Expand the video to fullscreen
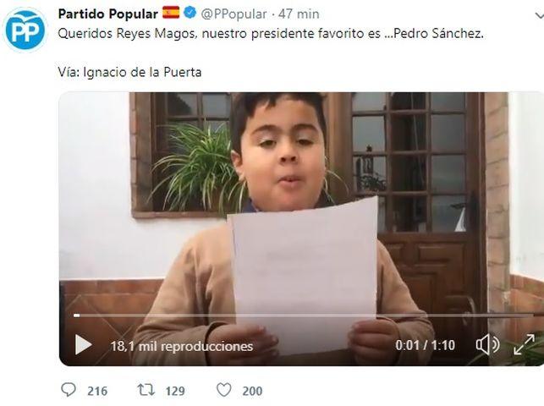The image size is (544, 406). pyautogui.click(x=524, y=344)
